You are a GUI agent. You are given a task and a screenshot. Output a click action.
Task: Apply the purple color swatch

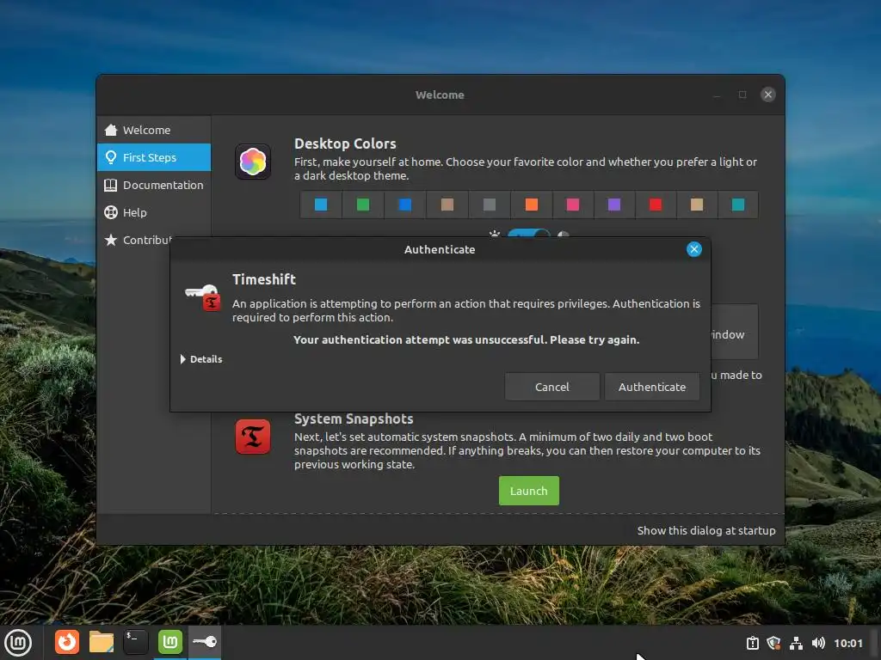click(614, 205)
